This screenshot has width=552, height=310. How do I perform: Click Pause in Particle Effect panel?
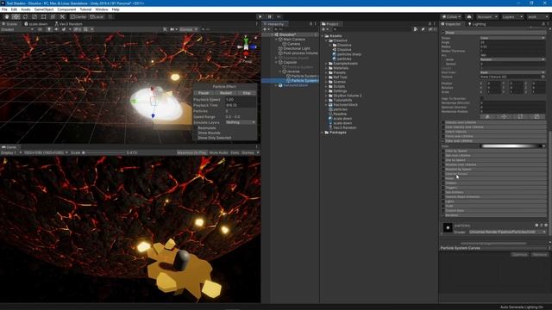pos(204,93)
